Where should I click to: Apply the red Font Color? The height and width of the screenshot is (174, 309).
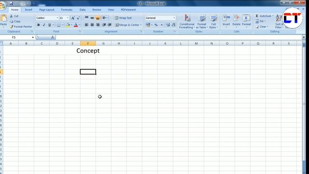(76, 25)
